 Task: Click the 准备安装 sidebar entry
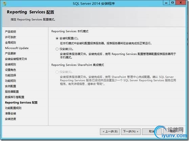click(x=10, y=114)
